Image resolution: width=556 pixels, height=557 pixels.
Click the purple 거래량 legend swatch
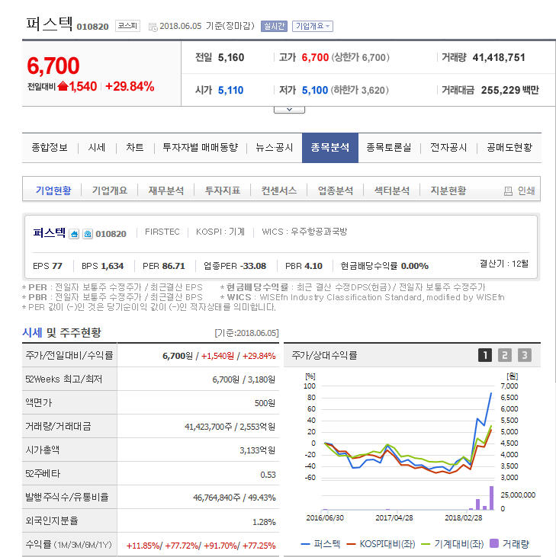point(493,544)
